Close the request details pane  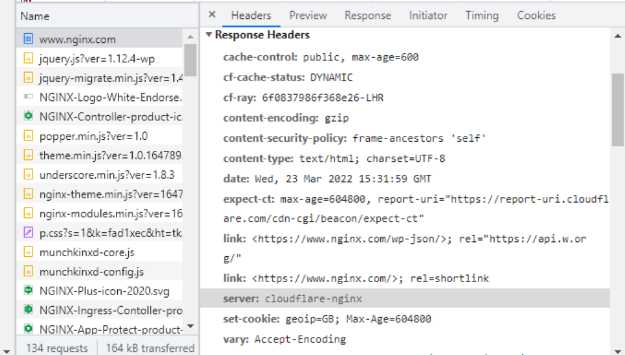212,15
